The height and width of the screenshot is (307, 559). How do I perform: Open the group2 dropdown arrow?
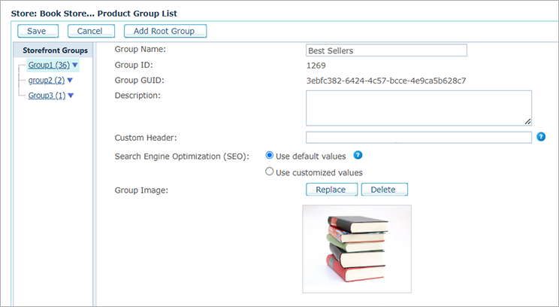point(70,81)
